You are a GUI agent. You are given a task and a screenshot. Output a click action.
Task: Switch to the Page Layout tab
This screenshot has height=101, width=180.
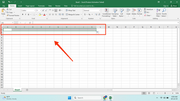point(30,6)
